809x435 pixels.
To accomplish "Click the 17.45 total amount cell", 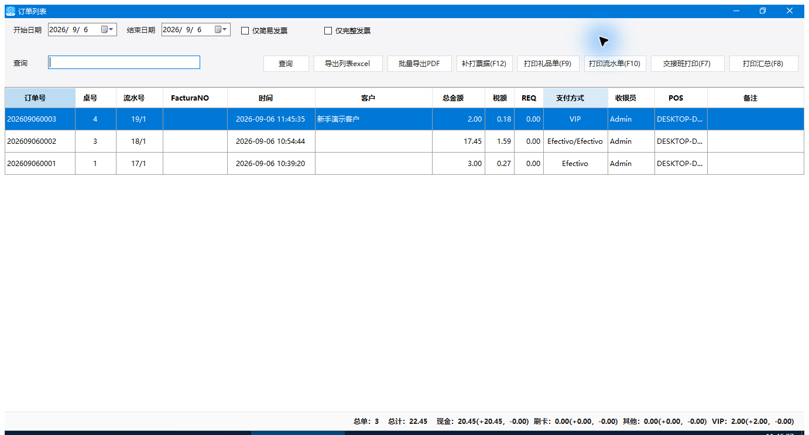I will 459,141.
